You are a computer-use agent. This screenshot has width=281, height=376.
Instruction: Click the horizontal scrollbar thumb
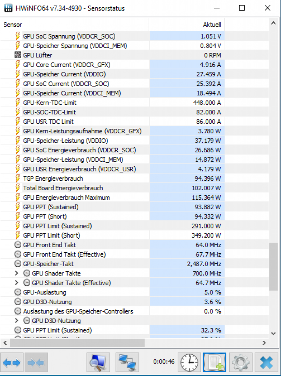coord(77,343)
